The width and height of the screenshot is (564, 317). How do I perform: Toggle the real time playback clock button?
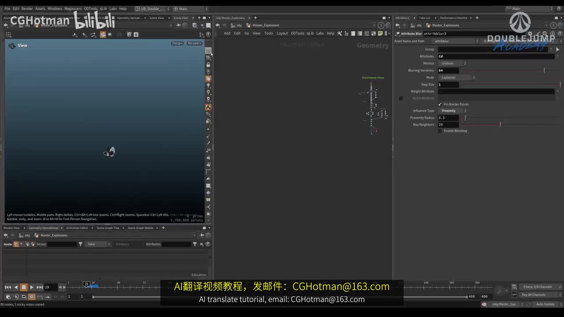pyautogui.click(x=32, y=297)
